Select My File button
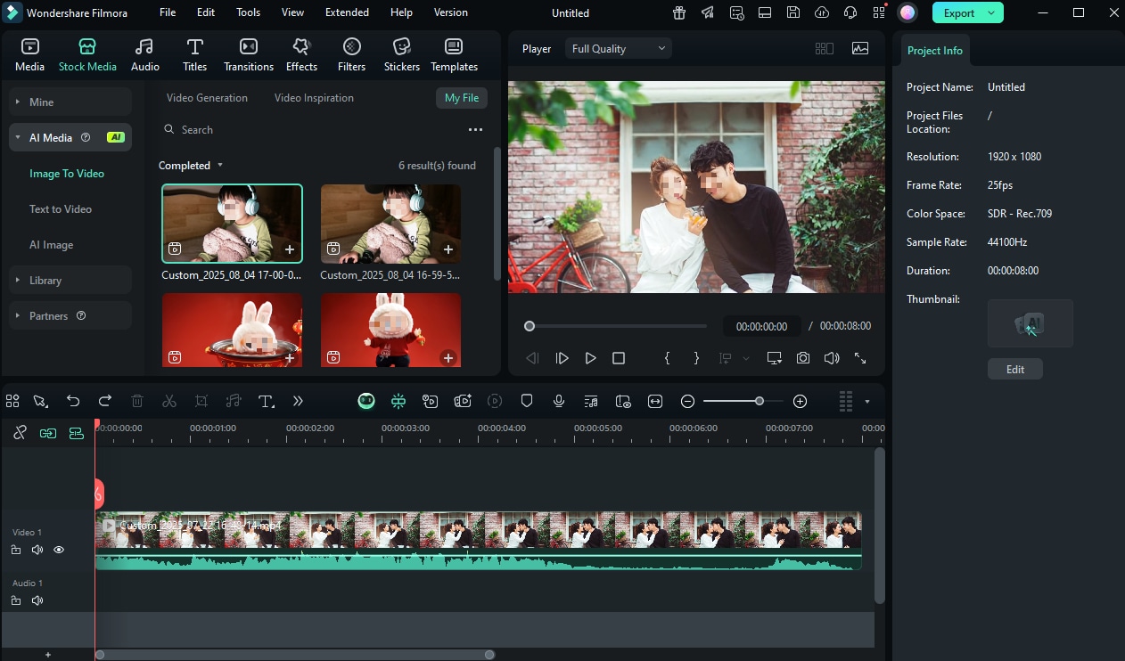This screenshot has height=661, width=1125. [462, 98]
